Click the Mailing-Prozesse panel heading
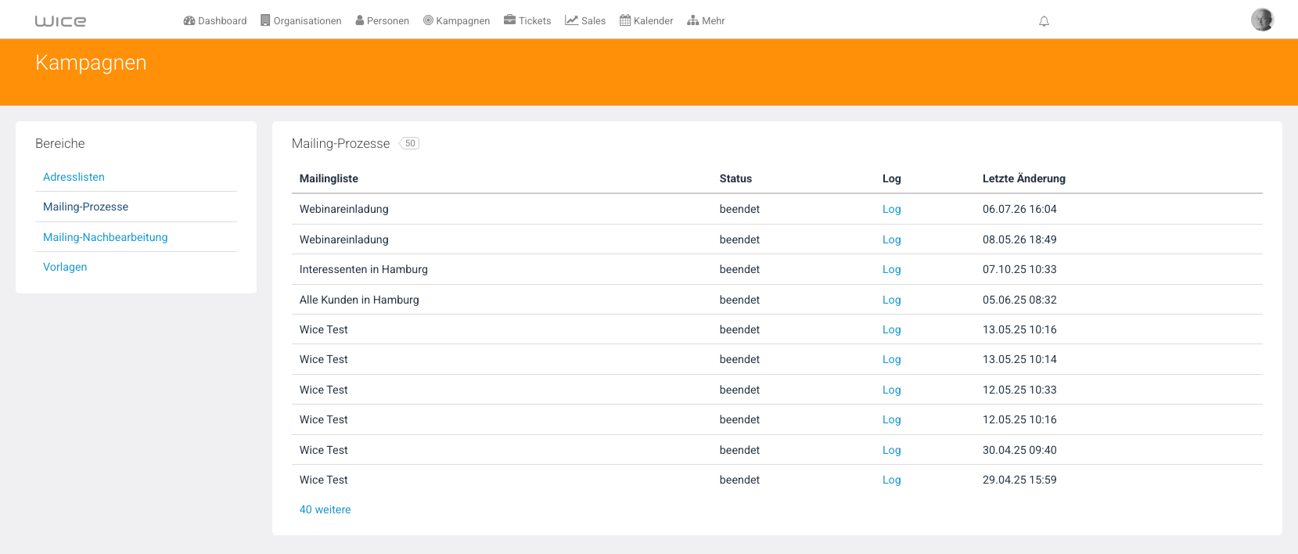 pos(340,143)
